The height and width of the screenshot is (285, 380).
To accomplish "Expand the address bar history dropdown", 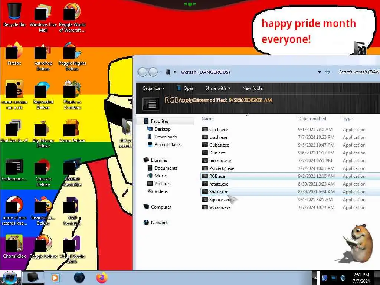I will point(319,72).
